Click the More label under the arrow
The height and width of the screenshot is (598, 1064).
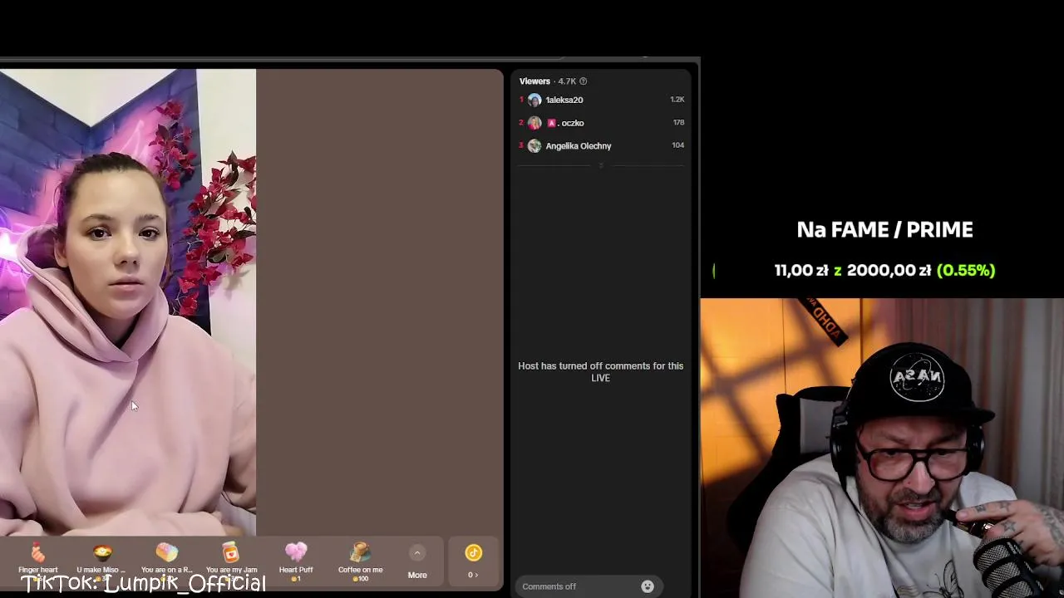[417, 575]
